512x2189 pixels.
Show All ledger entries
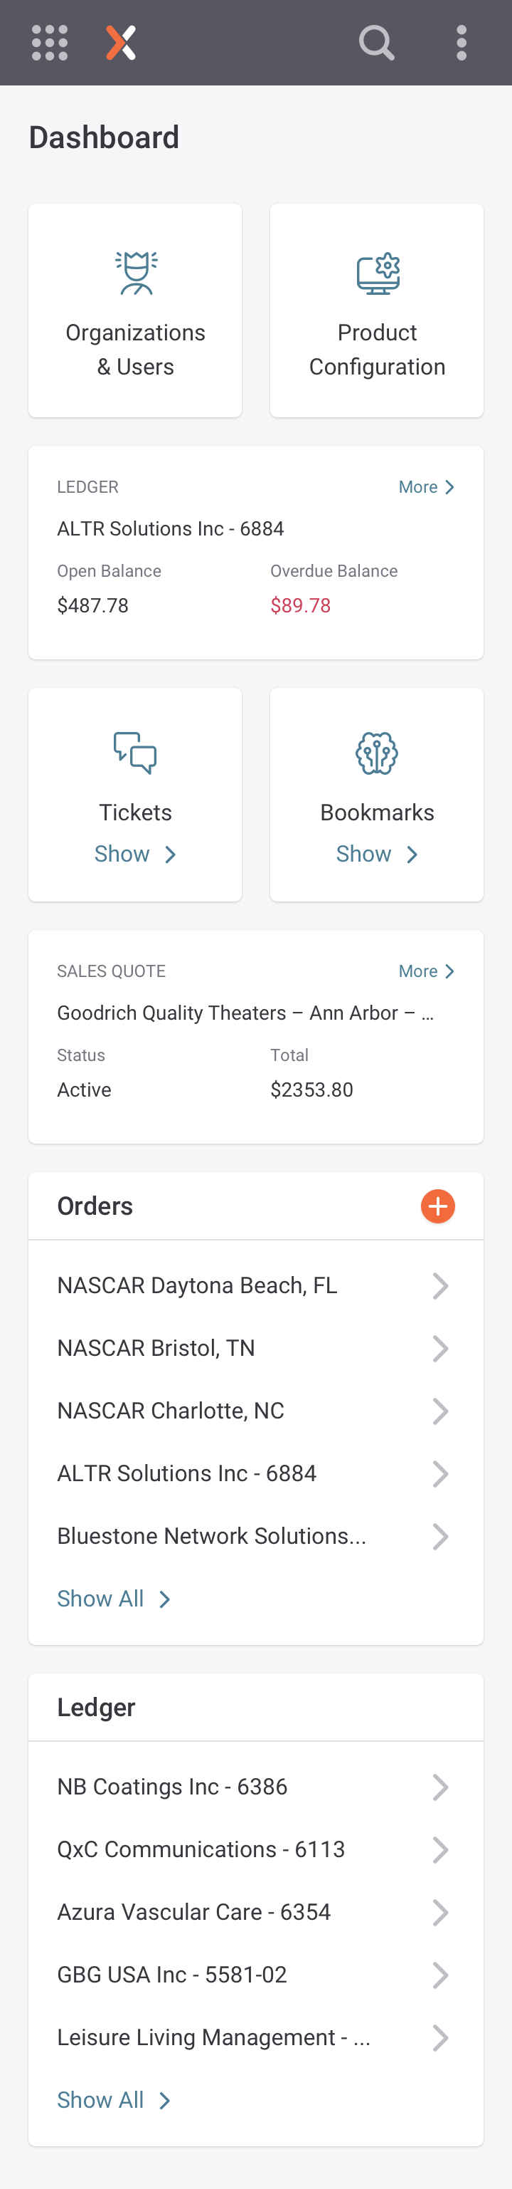(114, 2100)
